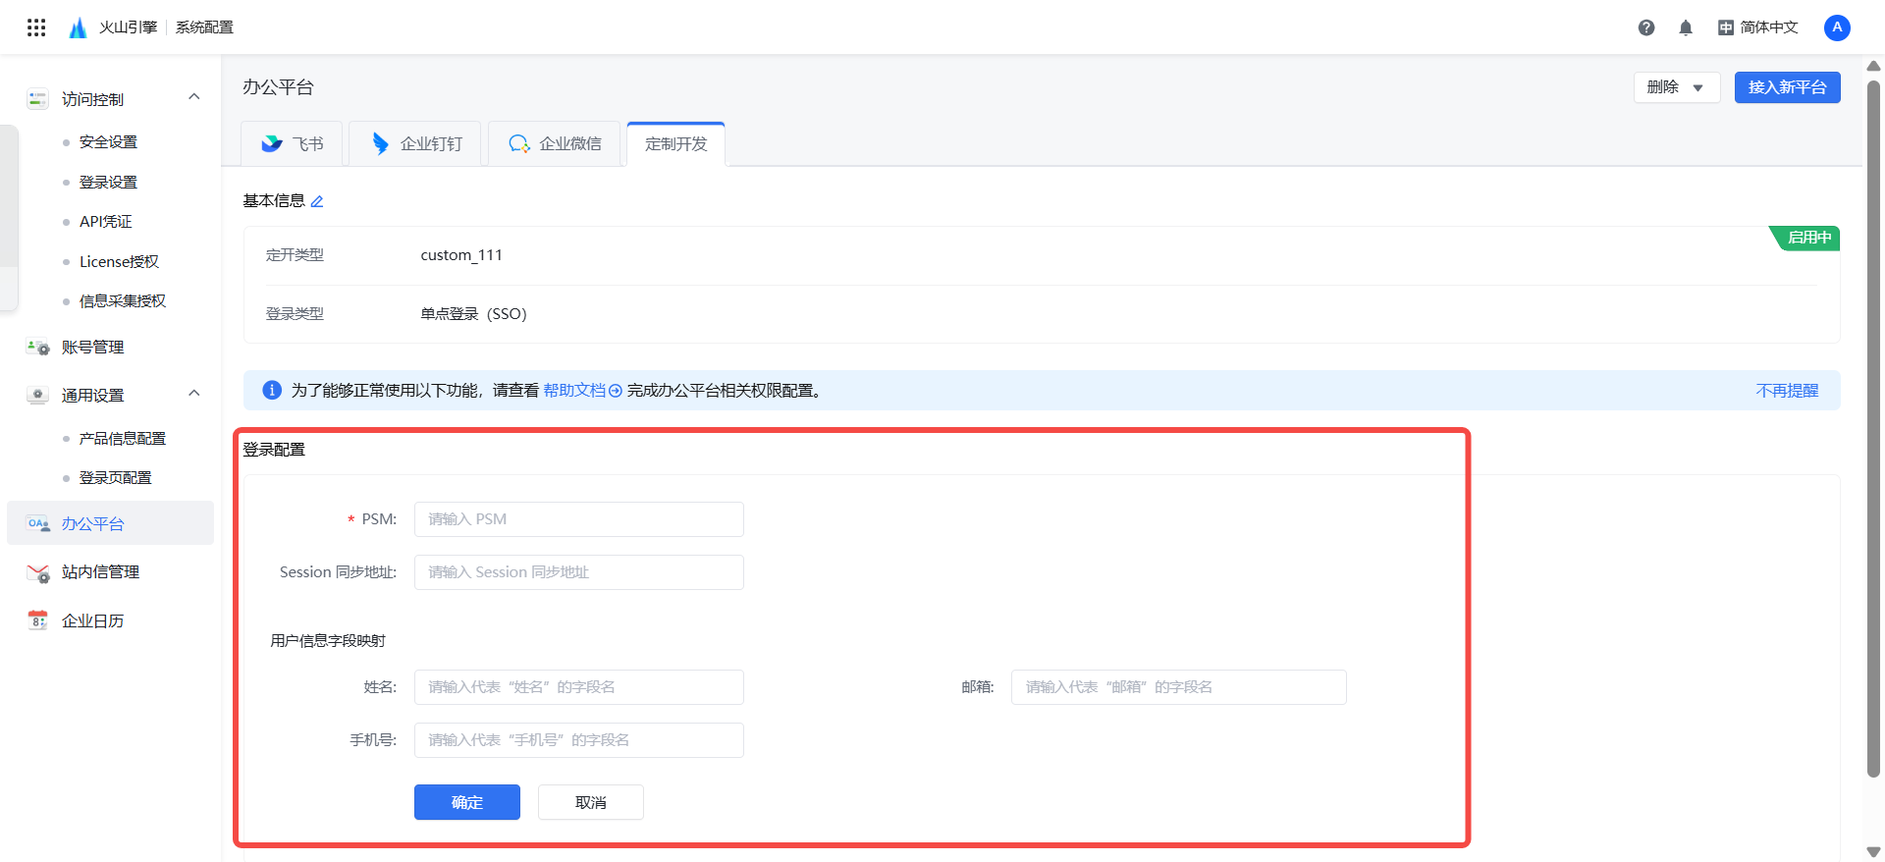1885x862 pixels.
Task: Focus the 姓名 field-name input
Action: (579, 687)
